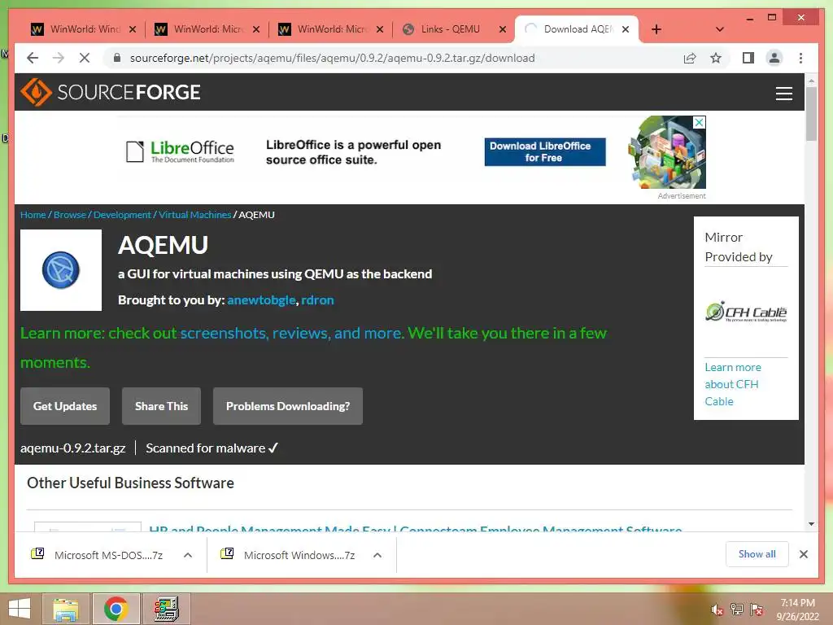833x625 pixels.
Task: Click the page vertical scrollbar thumb
Action: coord(811,114)
